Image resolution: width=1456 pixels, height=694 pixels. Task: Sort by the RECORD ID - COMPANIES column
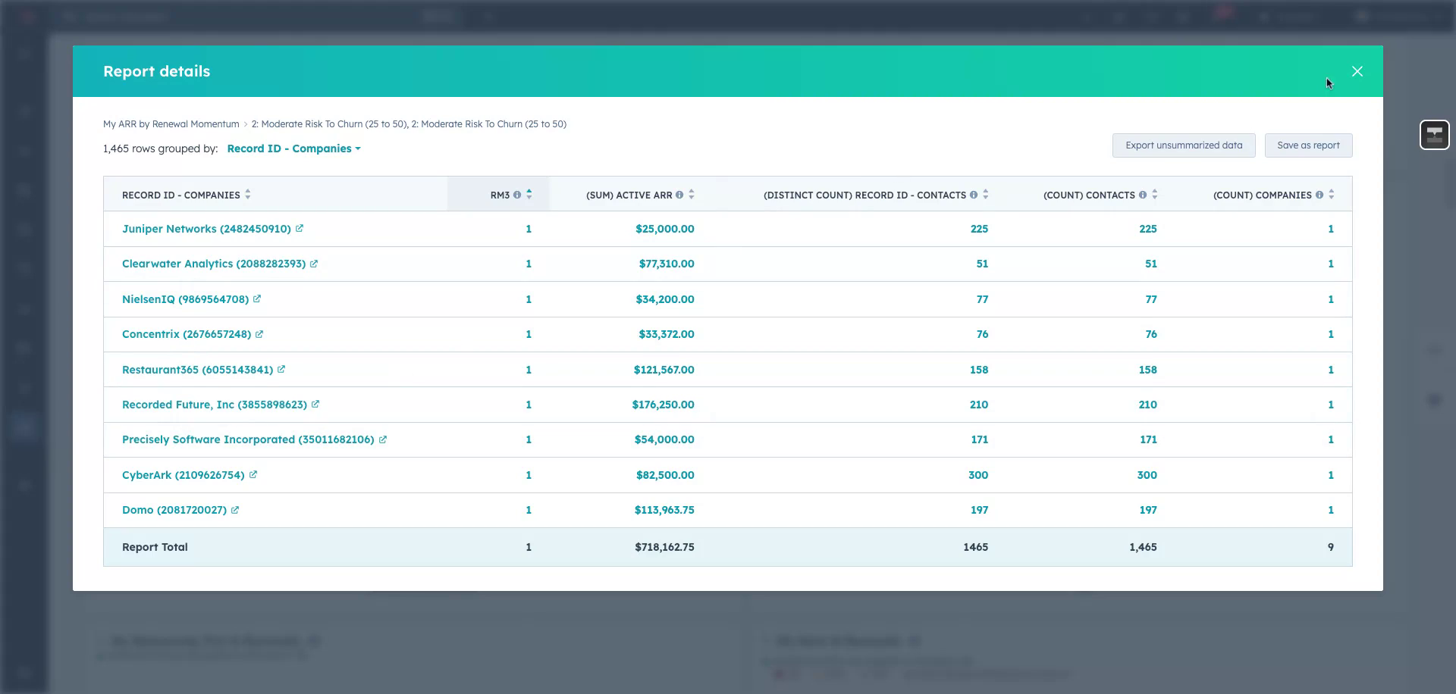pos(246,194)
